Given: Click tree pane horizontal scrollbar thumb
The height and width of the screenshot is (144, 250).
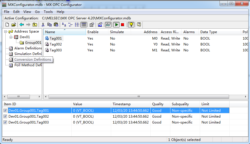Looking at the screenshot, I should coord(19,97).
